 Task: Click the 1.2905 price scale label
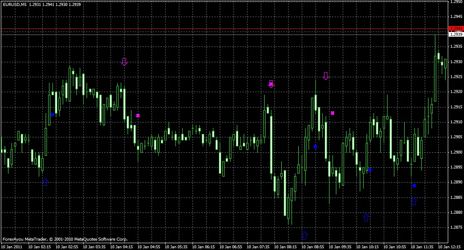pyautogui.click(x=456, y=137)
